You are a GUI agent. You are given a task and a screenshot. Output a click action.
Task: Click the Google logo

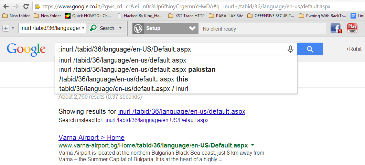coord(26,50)
